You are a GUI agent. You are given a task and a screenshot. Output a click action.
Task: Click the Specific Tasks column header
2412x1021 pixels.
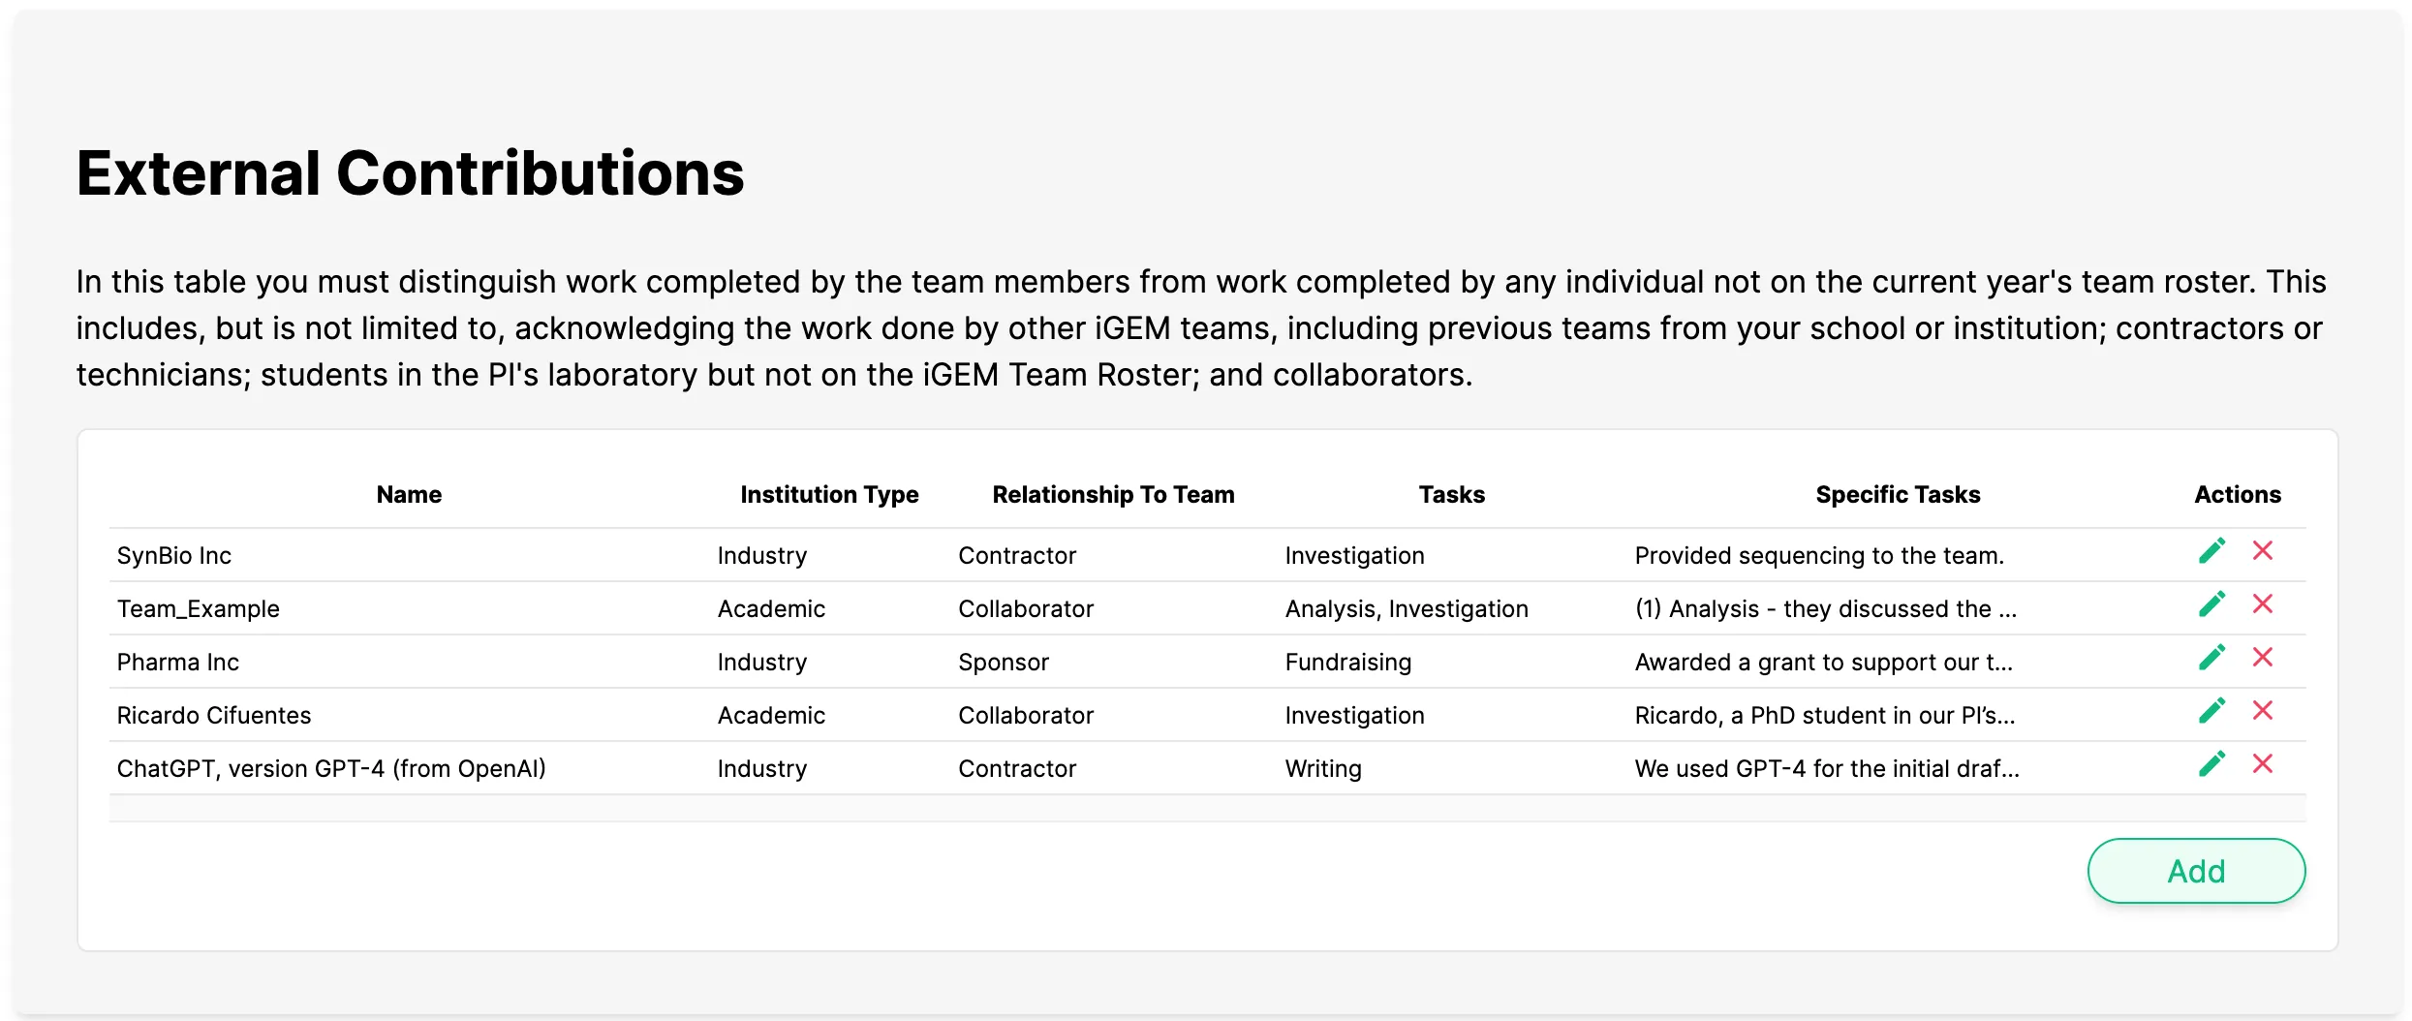click(1897, 495)
